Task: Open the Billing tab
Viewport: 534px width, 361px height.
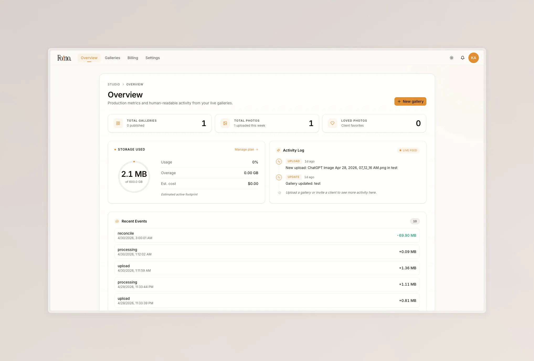Action: [133, 58]
